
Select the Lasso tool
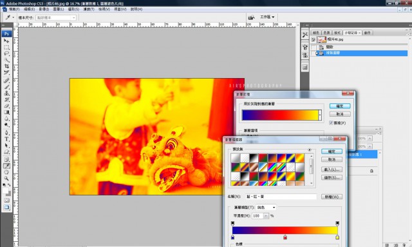6,54
